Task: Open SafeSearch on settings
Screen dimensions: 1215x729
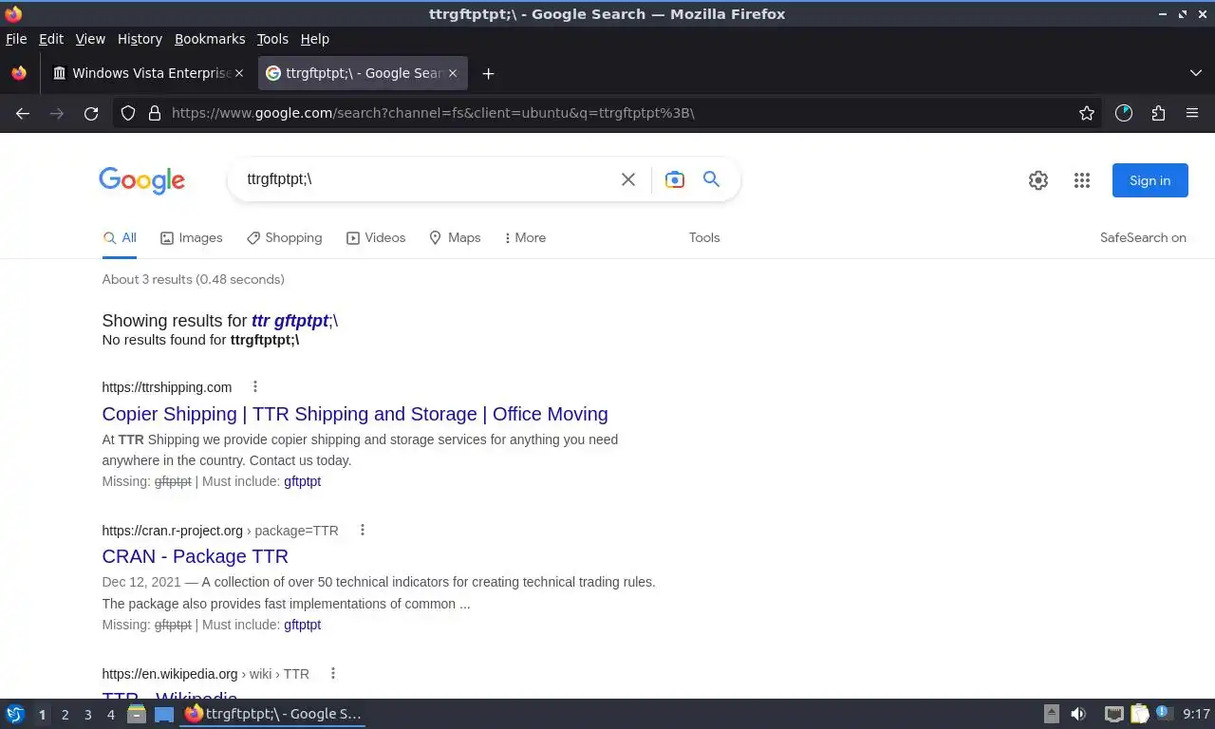Action: 1143,237
